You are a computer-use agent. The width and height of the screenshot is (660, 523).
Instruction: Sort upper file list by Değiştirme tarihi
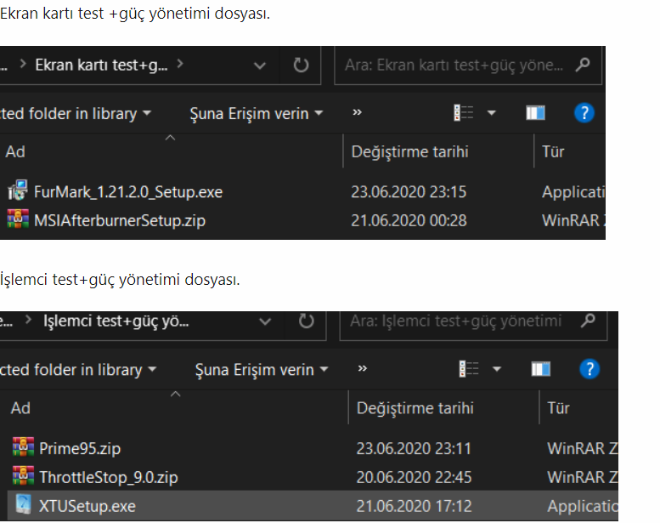click(x=409, y=152)
